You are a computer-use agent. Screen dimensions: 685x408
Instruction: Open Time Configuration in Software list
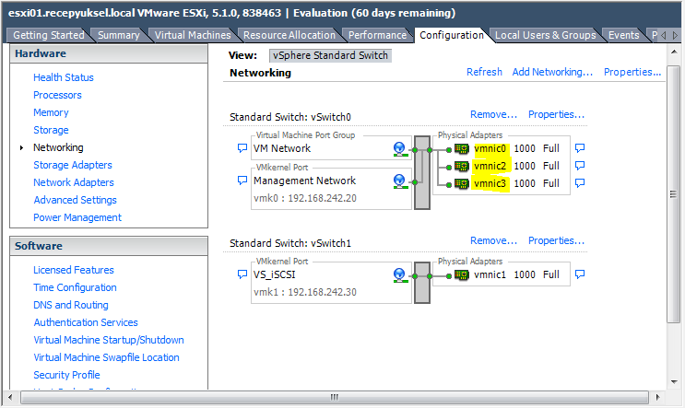point(75,287)
